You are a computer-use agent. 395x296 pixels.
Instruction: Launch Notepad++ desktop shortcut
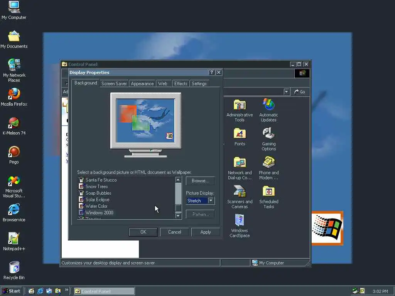[14, 242]
